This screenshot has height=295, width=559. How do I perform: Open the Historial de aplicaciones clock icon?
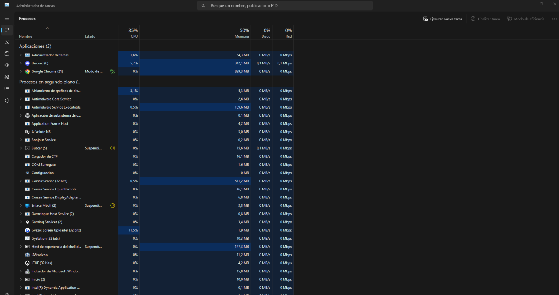(7, 54)
